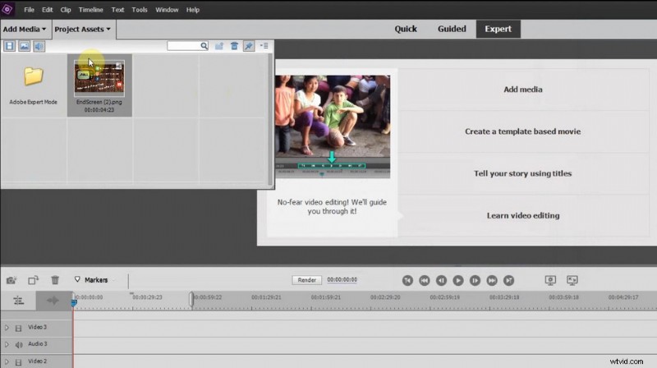Click the snap arrows icon in the timeline header
Screen dimensions: 657x368
53,301
